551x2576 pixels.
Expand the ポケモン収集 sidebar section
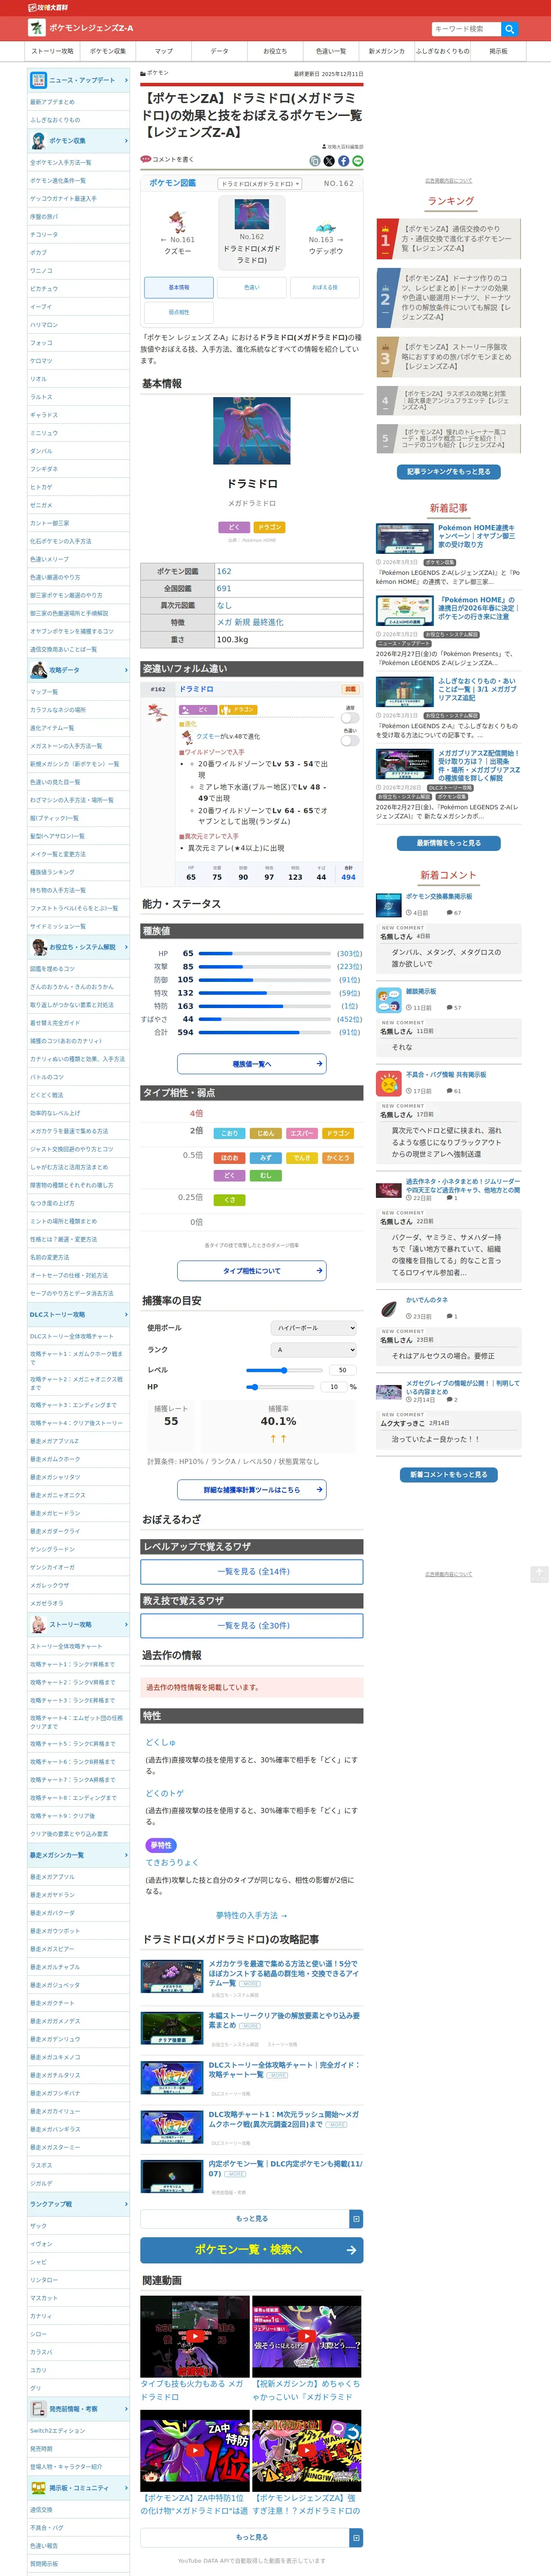click(x=78, y=141)
